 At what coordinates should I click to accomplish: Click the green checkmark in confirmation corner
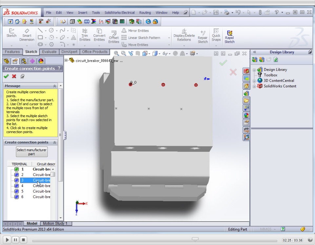223,63
